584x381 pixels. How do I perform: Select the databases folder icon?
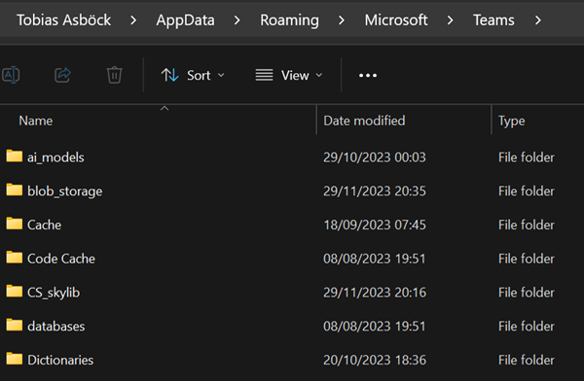[15, 326]
